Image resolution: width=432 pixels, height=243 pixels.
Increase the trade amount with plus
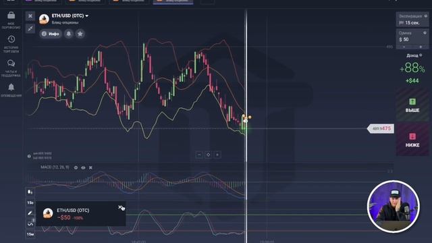coord(421,47)
